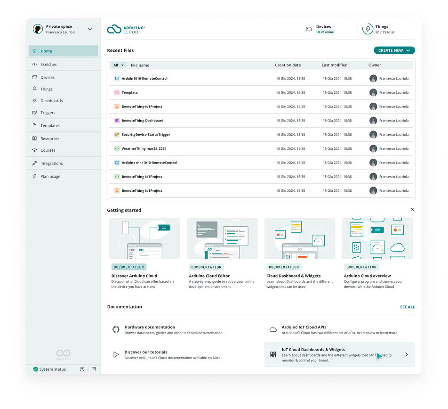This screenshot has width=448, height=409.
Task: Click the grid icon for IoT Cloud Dashboards & Widgets
Action: pyautogui.click(x=273, y=354)
